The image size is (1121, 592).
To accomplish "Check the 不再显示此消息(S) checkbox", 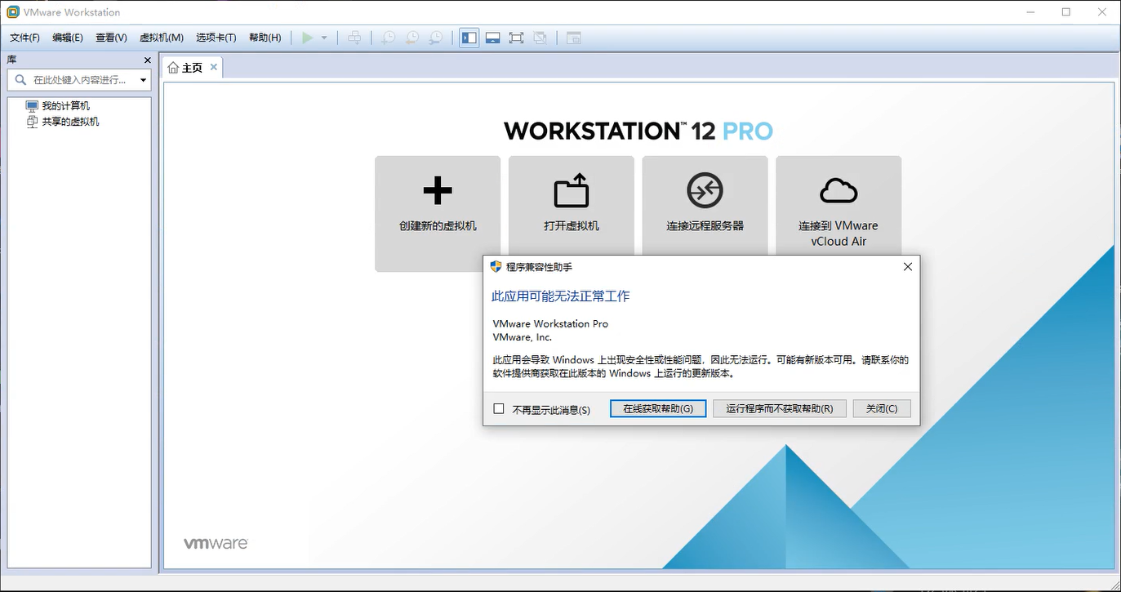I will [x=499, y=408].
